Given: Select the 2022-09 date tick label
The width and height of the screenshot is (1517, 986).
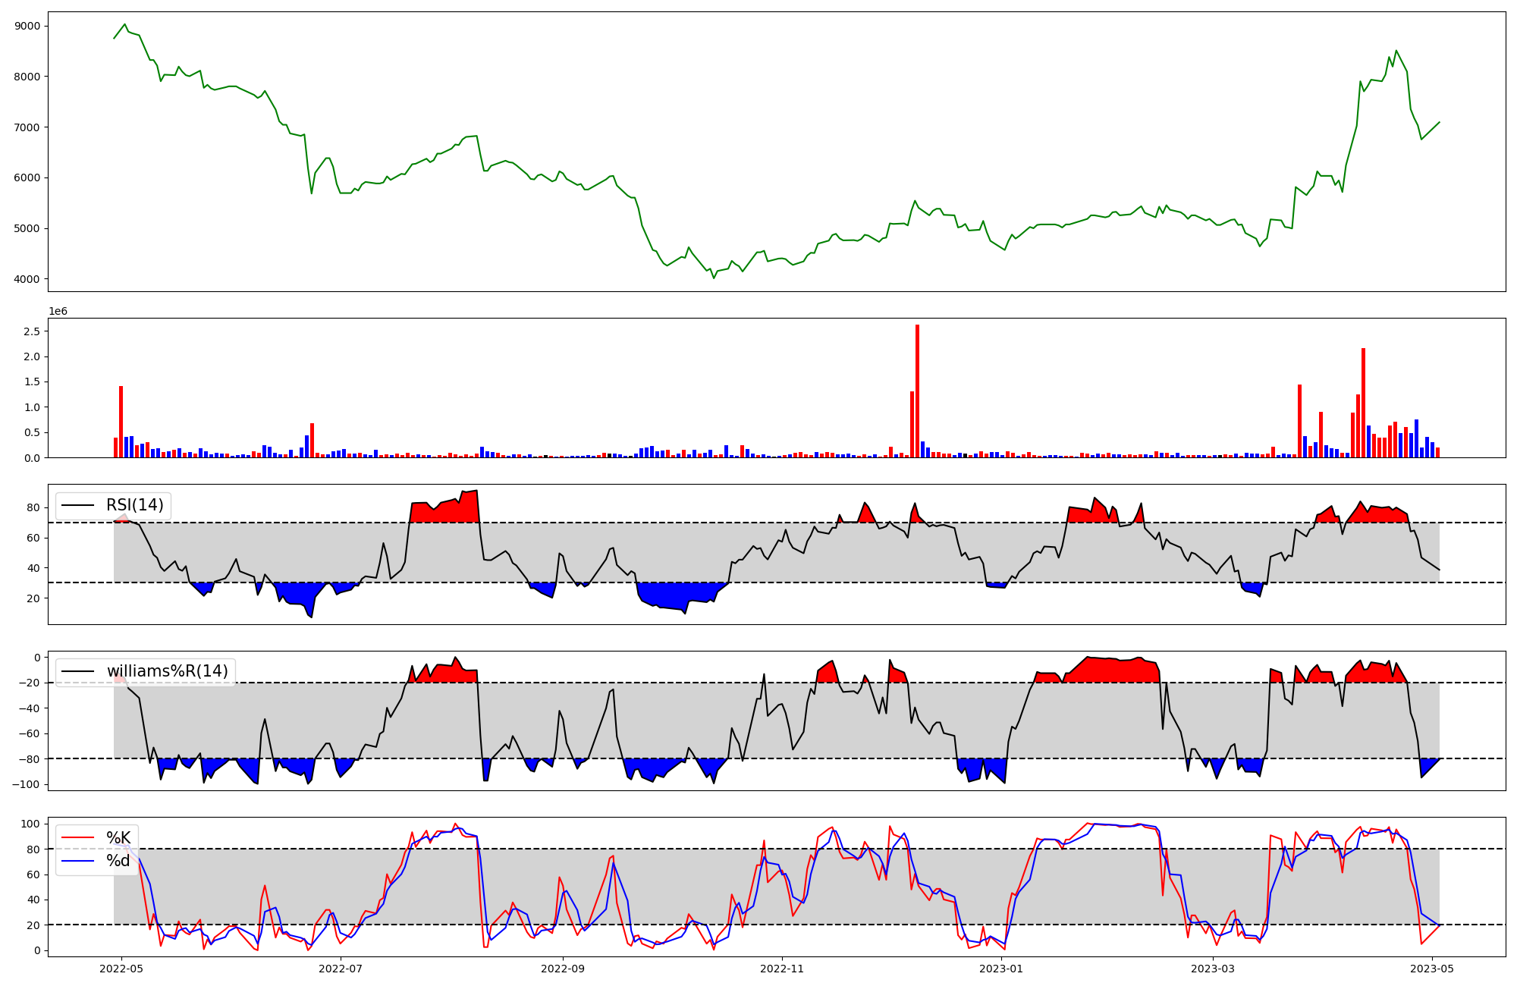Looking at the screenshot, I should [x=563, y=969].
